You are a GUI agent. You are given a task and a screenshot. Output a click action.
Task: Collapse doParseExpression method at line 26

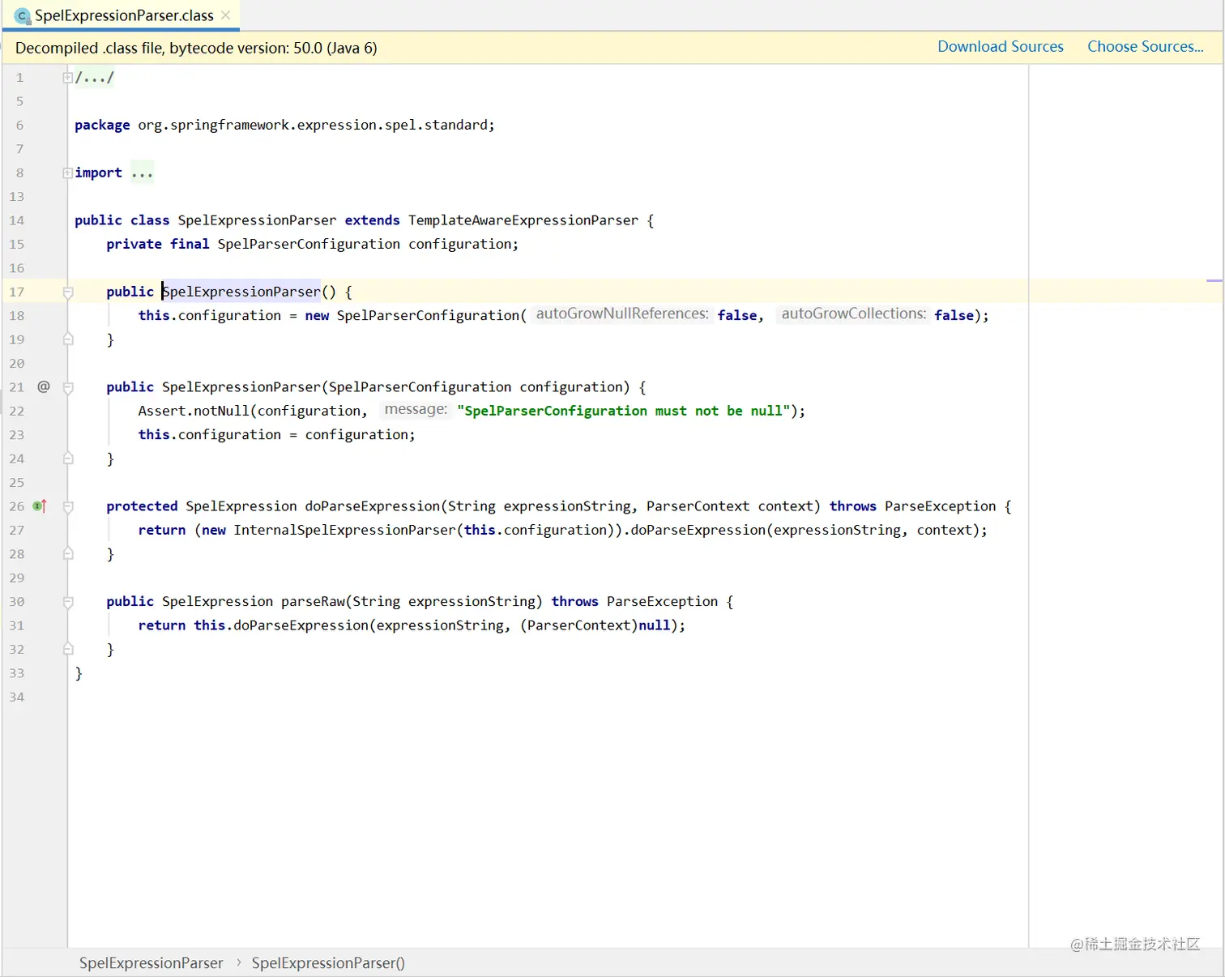click(x=68, y=507)
